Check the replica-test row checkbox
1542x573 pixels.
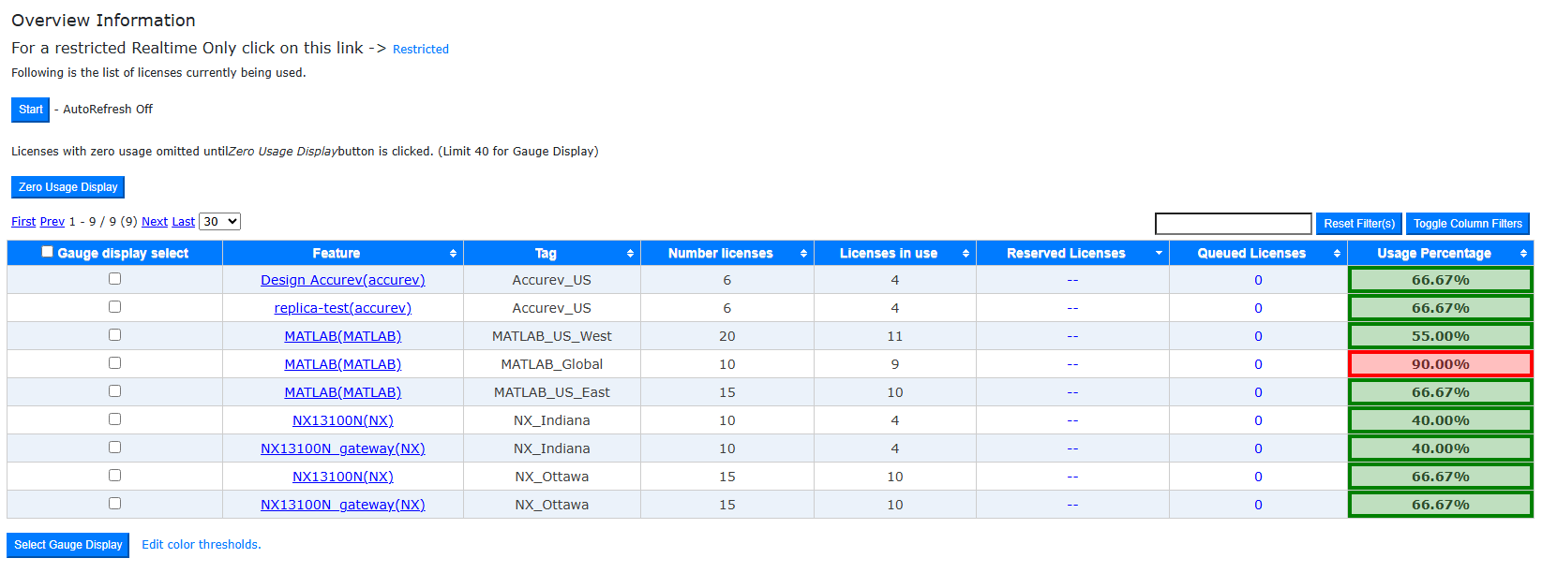pos(114,306)
